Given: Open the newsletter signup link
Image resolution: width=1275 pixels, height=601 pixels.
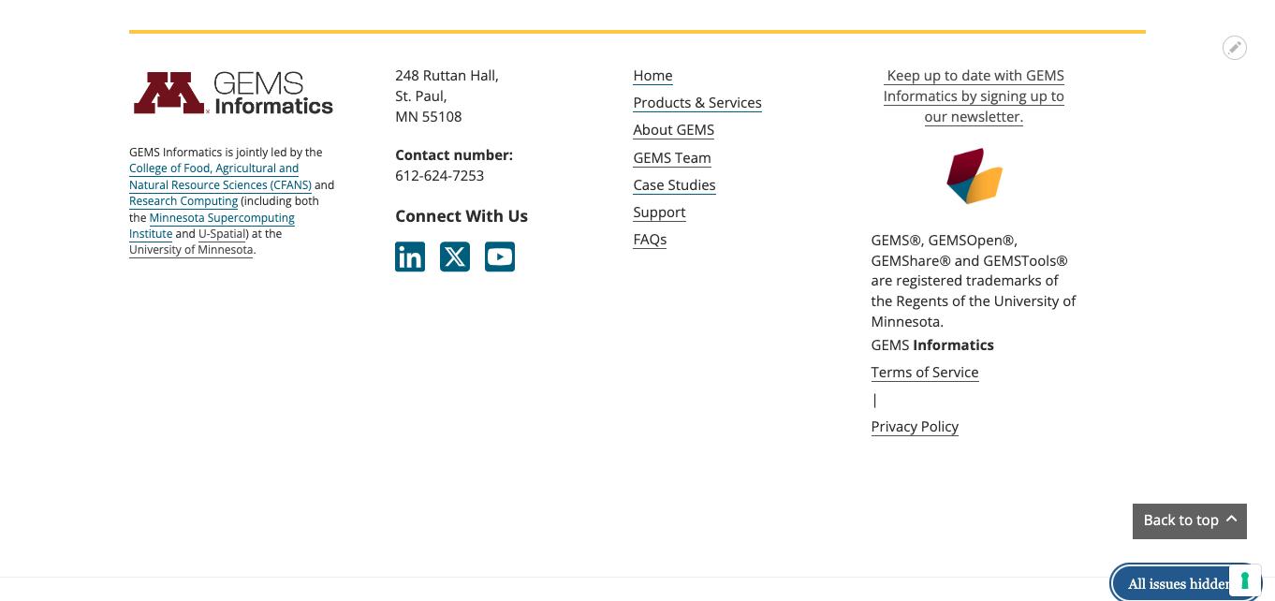Looking at the screenshot, I should (x=974, y=96).
